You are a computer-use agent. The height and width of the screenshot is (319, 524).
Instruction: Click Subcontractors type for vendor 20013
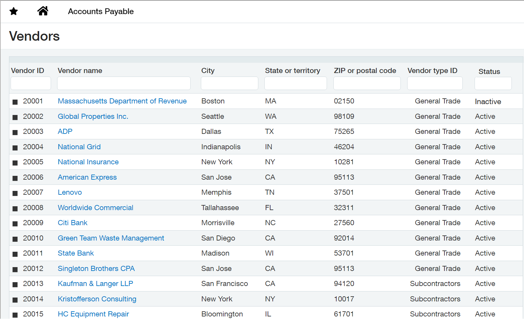[435, 283]
